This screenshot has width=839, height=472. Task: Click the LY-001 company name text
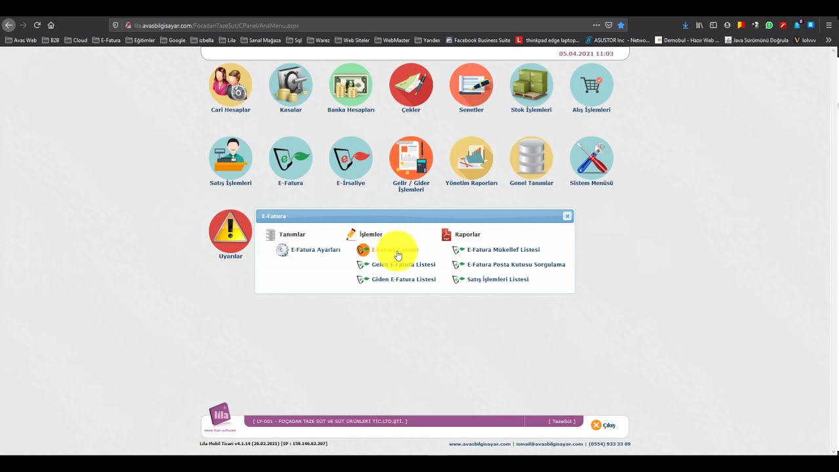tap(330, 422)
